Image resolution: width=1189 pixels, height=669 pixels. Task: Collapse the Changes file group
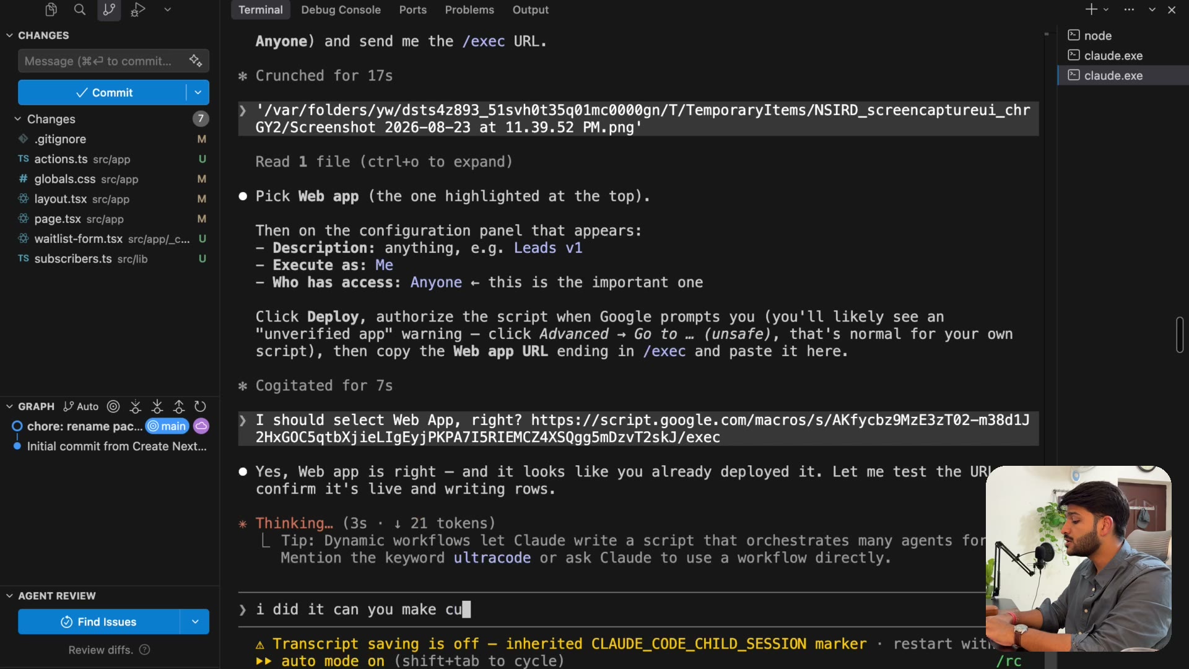18,119
